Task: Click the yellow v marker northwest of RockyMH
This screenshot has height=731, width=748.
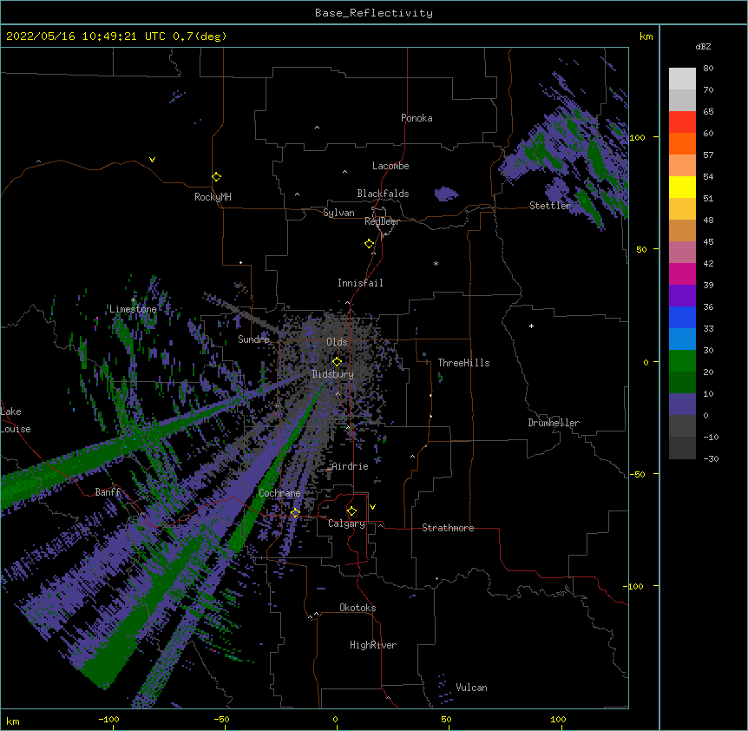Action: (152, 160)
